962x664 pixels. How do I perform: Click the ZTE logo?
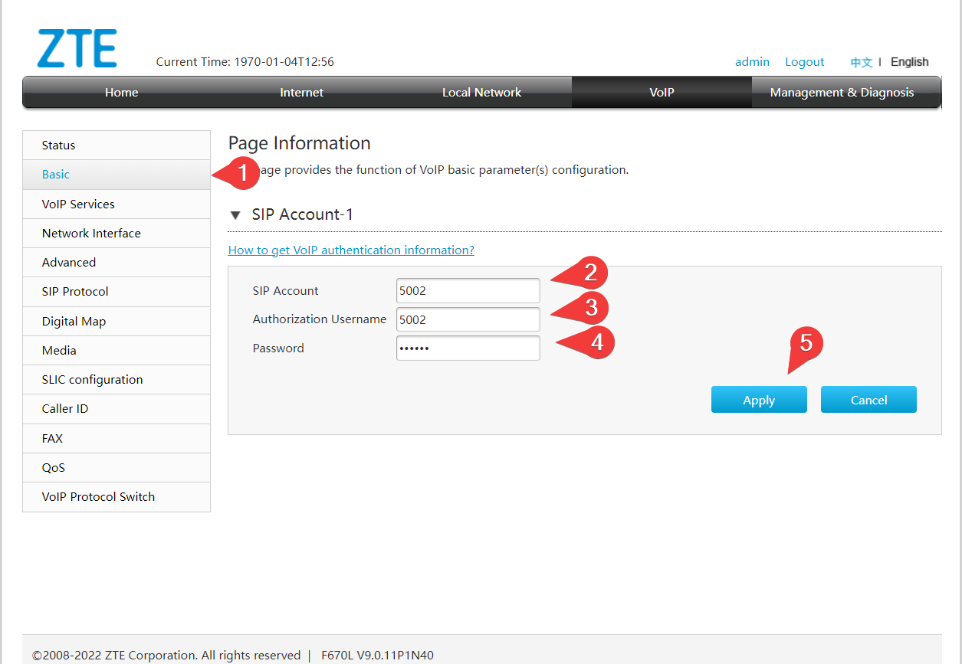coord(77,49)
